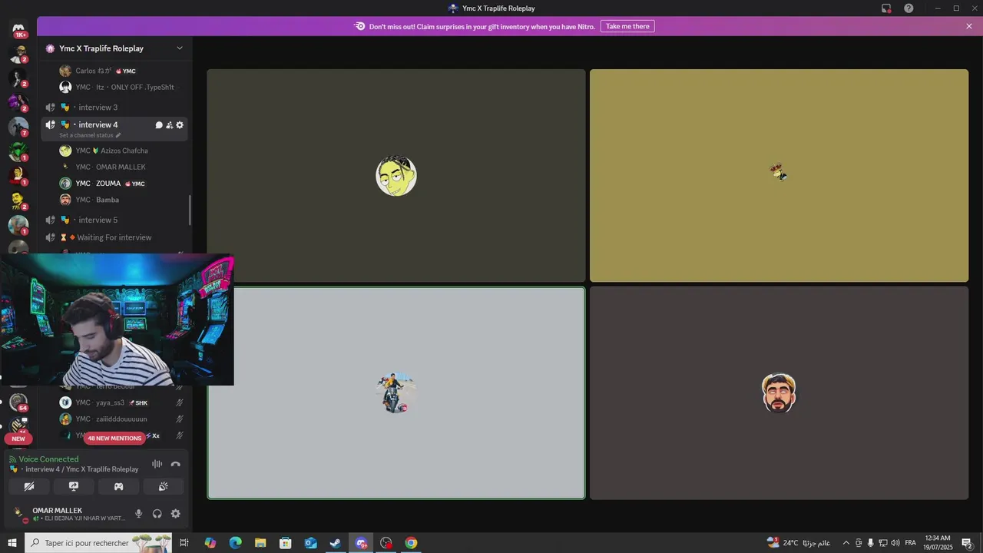Open clock showing 12:34 AM
The image size is (983, 553).
(938, 543)
